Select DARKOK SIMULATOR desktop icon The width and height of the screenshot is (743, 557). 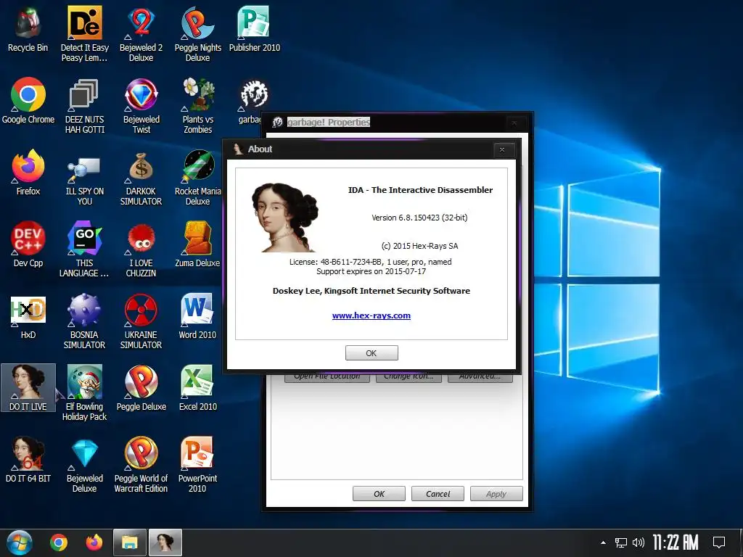point(141,178)
